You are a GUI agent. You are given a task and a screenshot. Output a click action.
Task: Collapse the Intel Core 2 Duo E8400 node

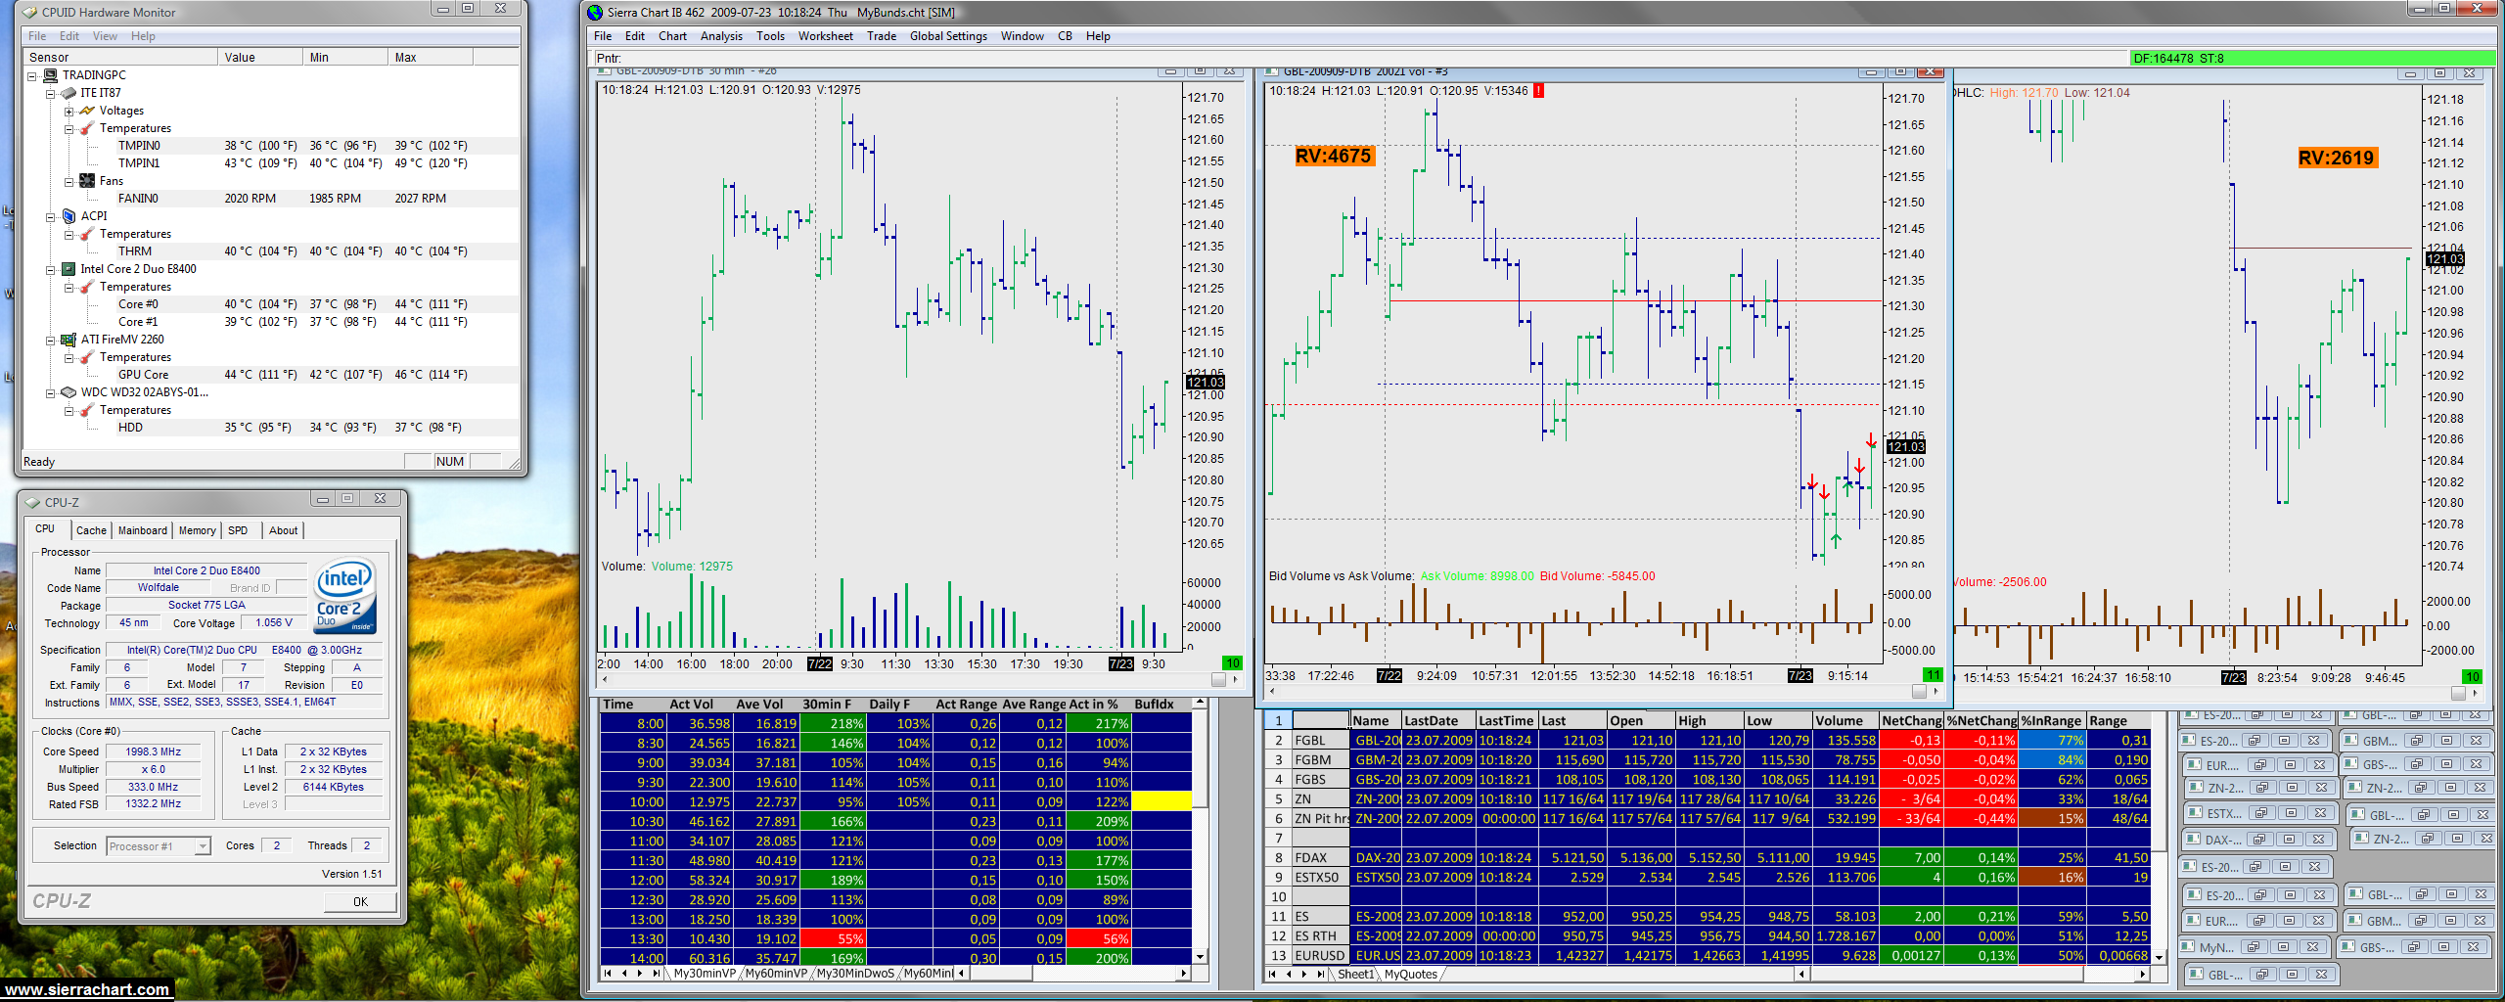tap(51, 269)
